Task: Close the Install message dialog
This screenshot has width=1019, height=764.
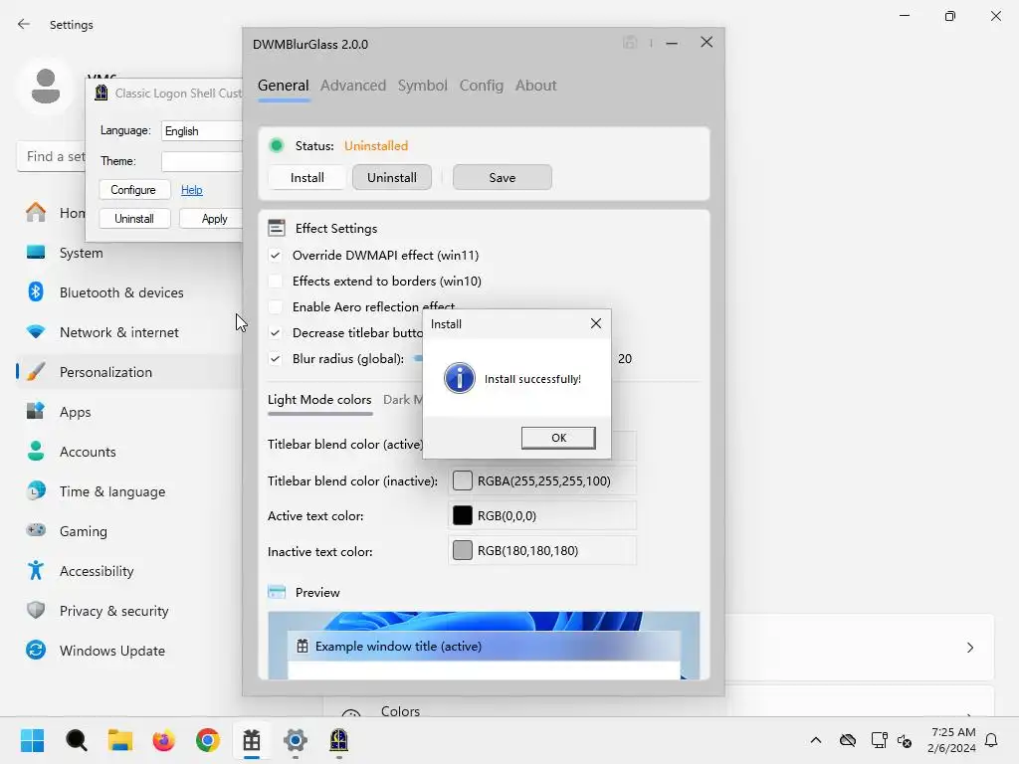Action: [x=595, y=323]
